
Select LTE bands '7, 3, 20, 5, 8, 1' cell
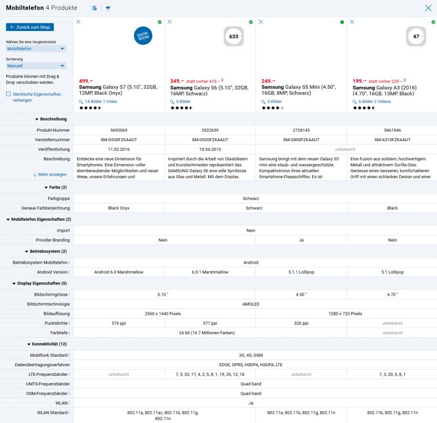[x=392, y=374]
